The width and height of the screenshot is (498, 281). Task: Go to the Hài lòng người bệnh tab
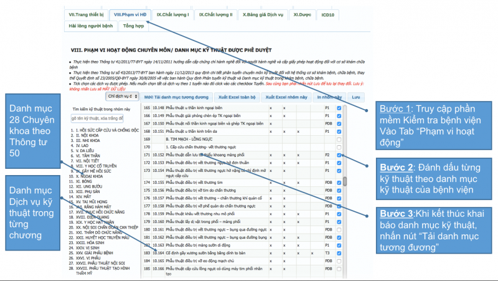90,26
